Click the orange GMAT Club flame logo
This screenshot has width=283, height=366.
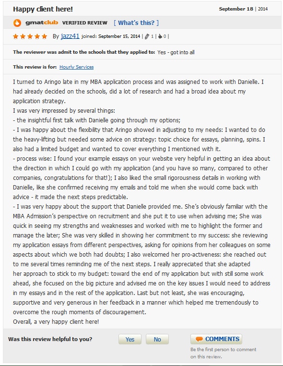pyautogui.click(x=17, y=23)
